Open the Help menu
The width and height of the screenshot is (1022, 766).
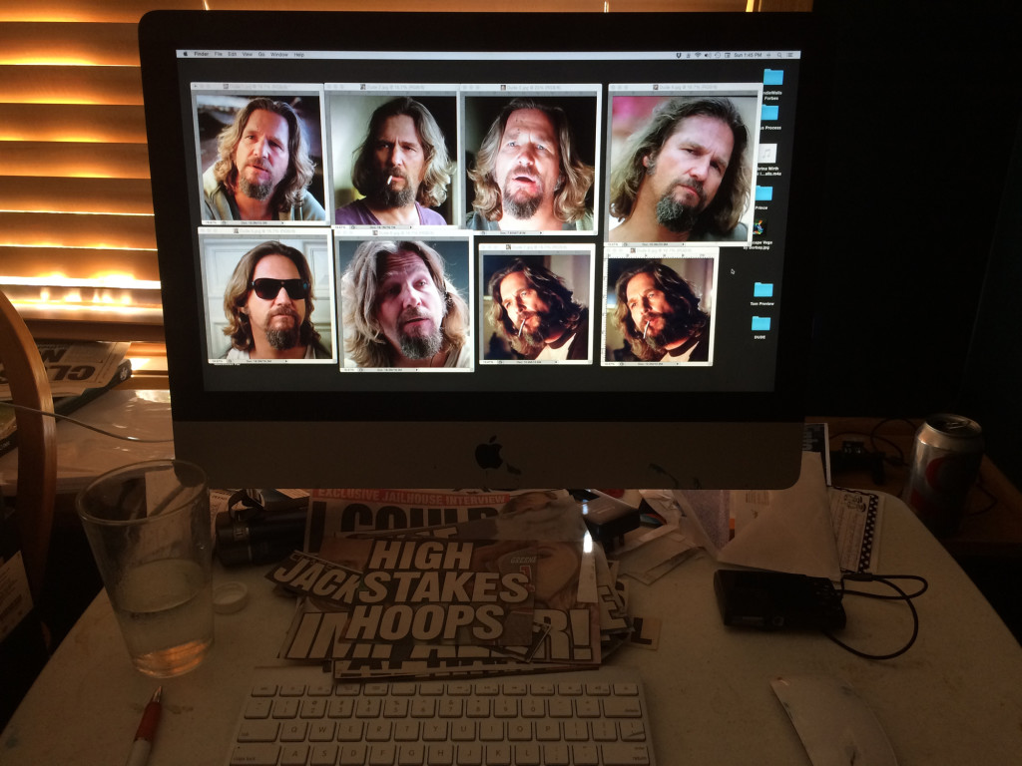point(299,54)
